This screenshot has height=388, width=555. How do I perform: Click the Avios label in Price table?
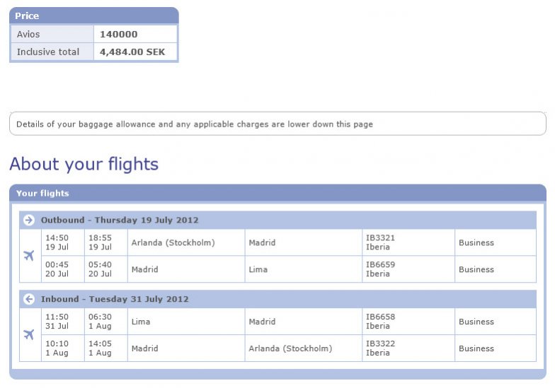pyautogui.click(x=29, y=34)
